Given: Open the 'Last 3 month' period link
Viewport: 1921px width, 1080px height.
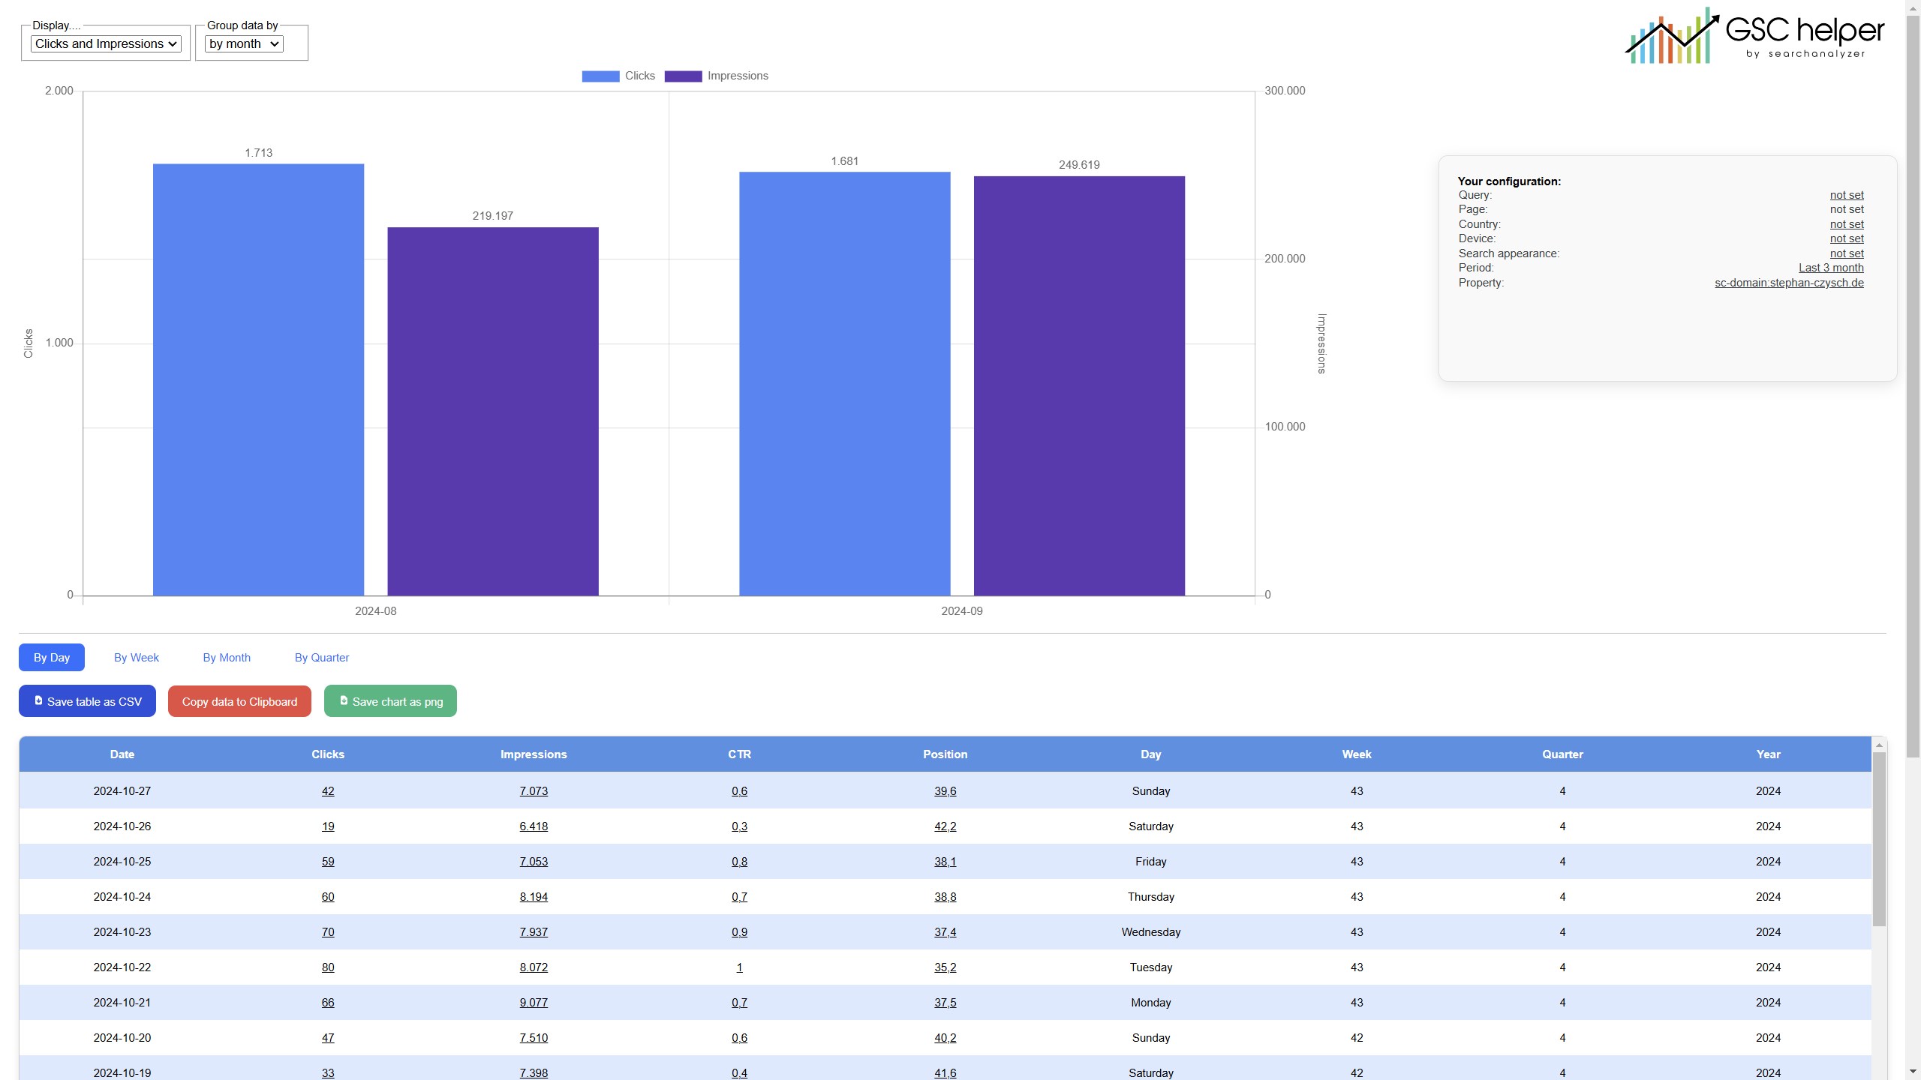Looking at the screenshot, I should (1830, 267).
